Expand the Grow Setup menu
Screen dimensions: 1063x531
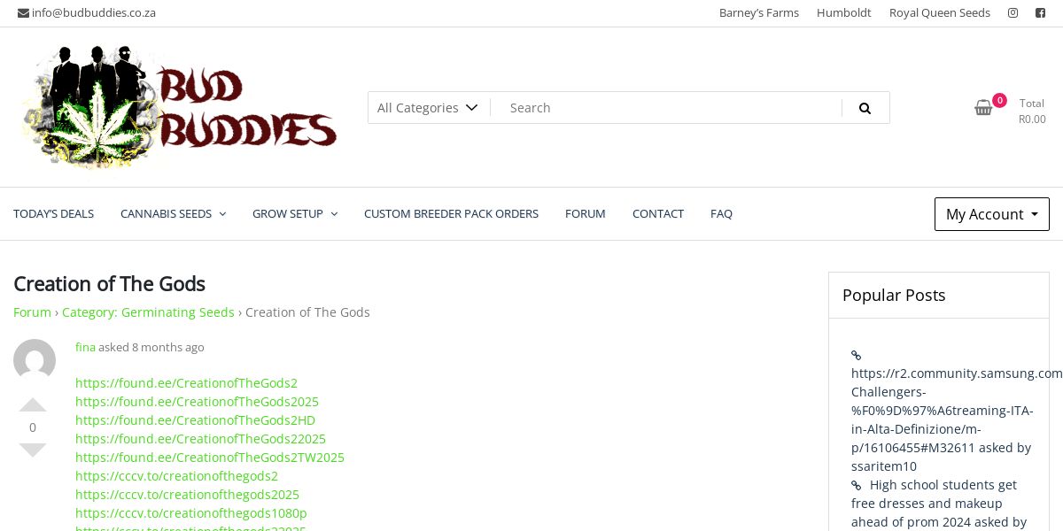295,213
